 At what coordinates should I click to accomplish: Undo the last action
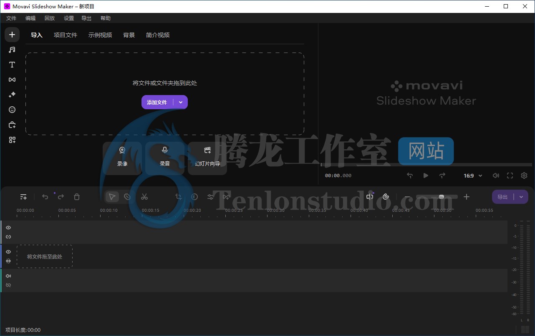(x=45, y=197)
